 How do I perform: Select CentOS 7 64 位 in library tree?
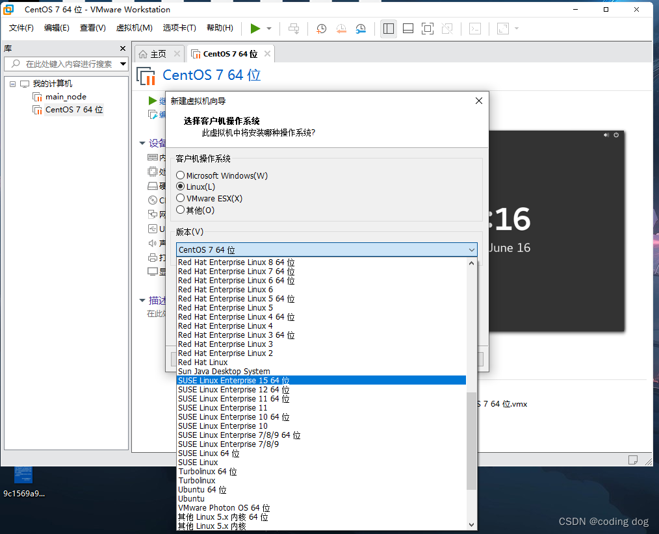coord(74,110)
